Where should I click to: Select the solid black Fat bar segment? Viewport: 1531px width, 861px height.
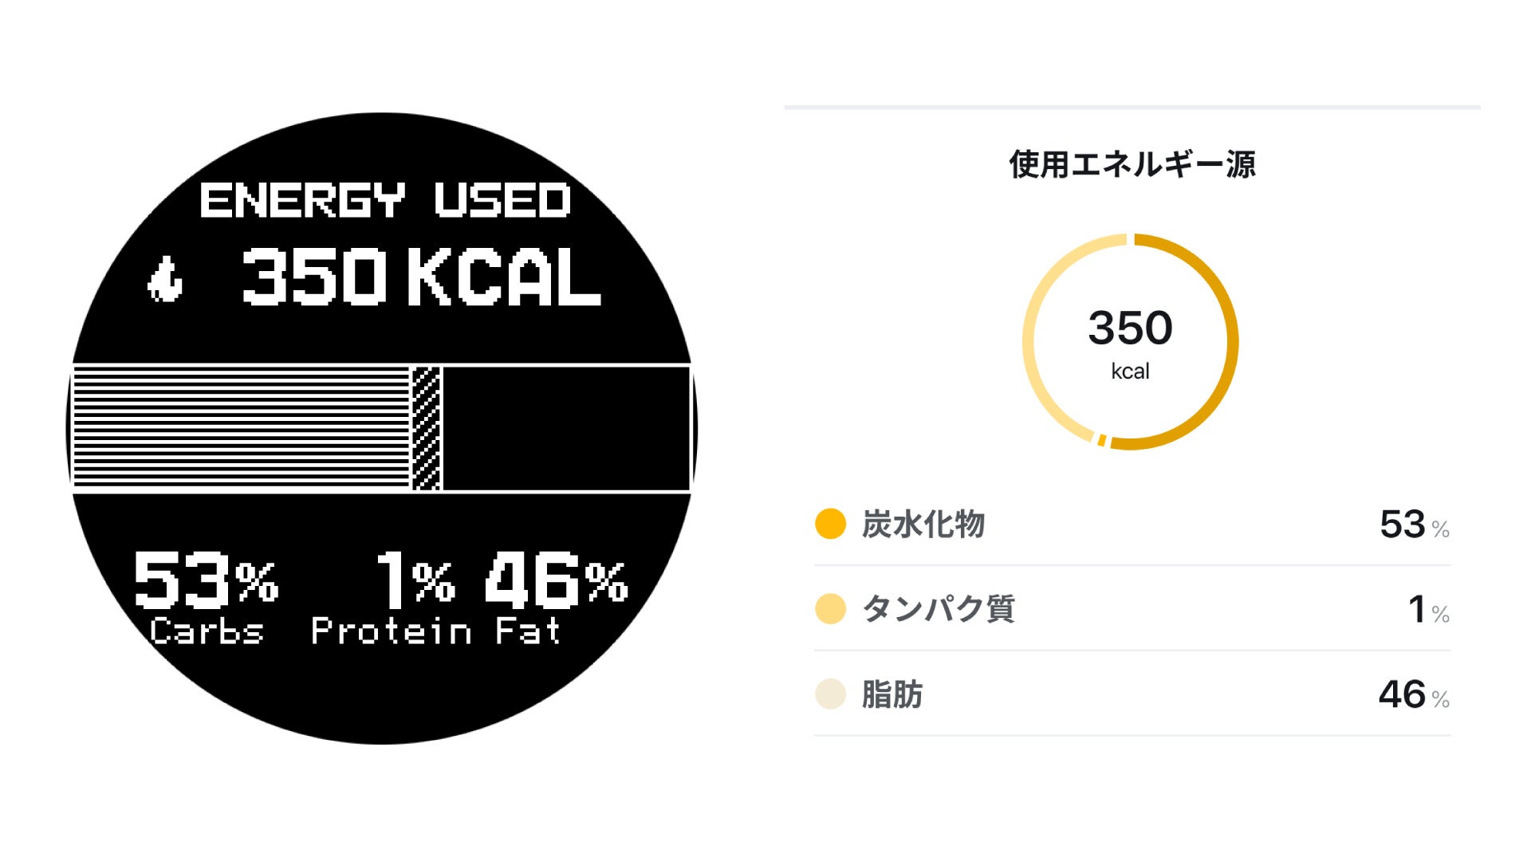coord(565,428)
